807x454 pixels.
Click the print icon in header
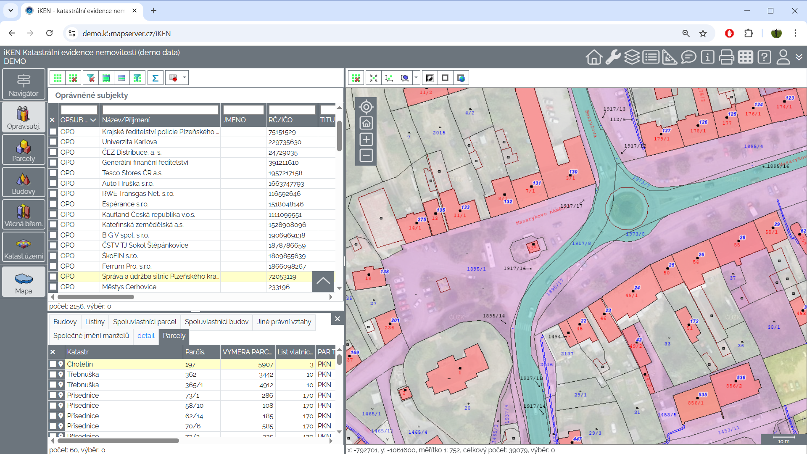[x=726, y=57]
